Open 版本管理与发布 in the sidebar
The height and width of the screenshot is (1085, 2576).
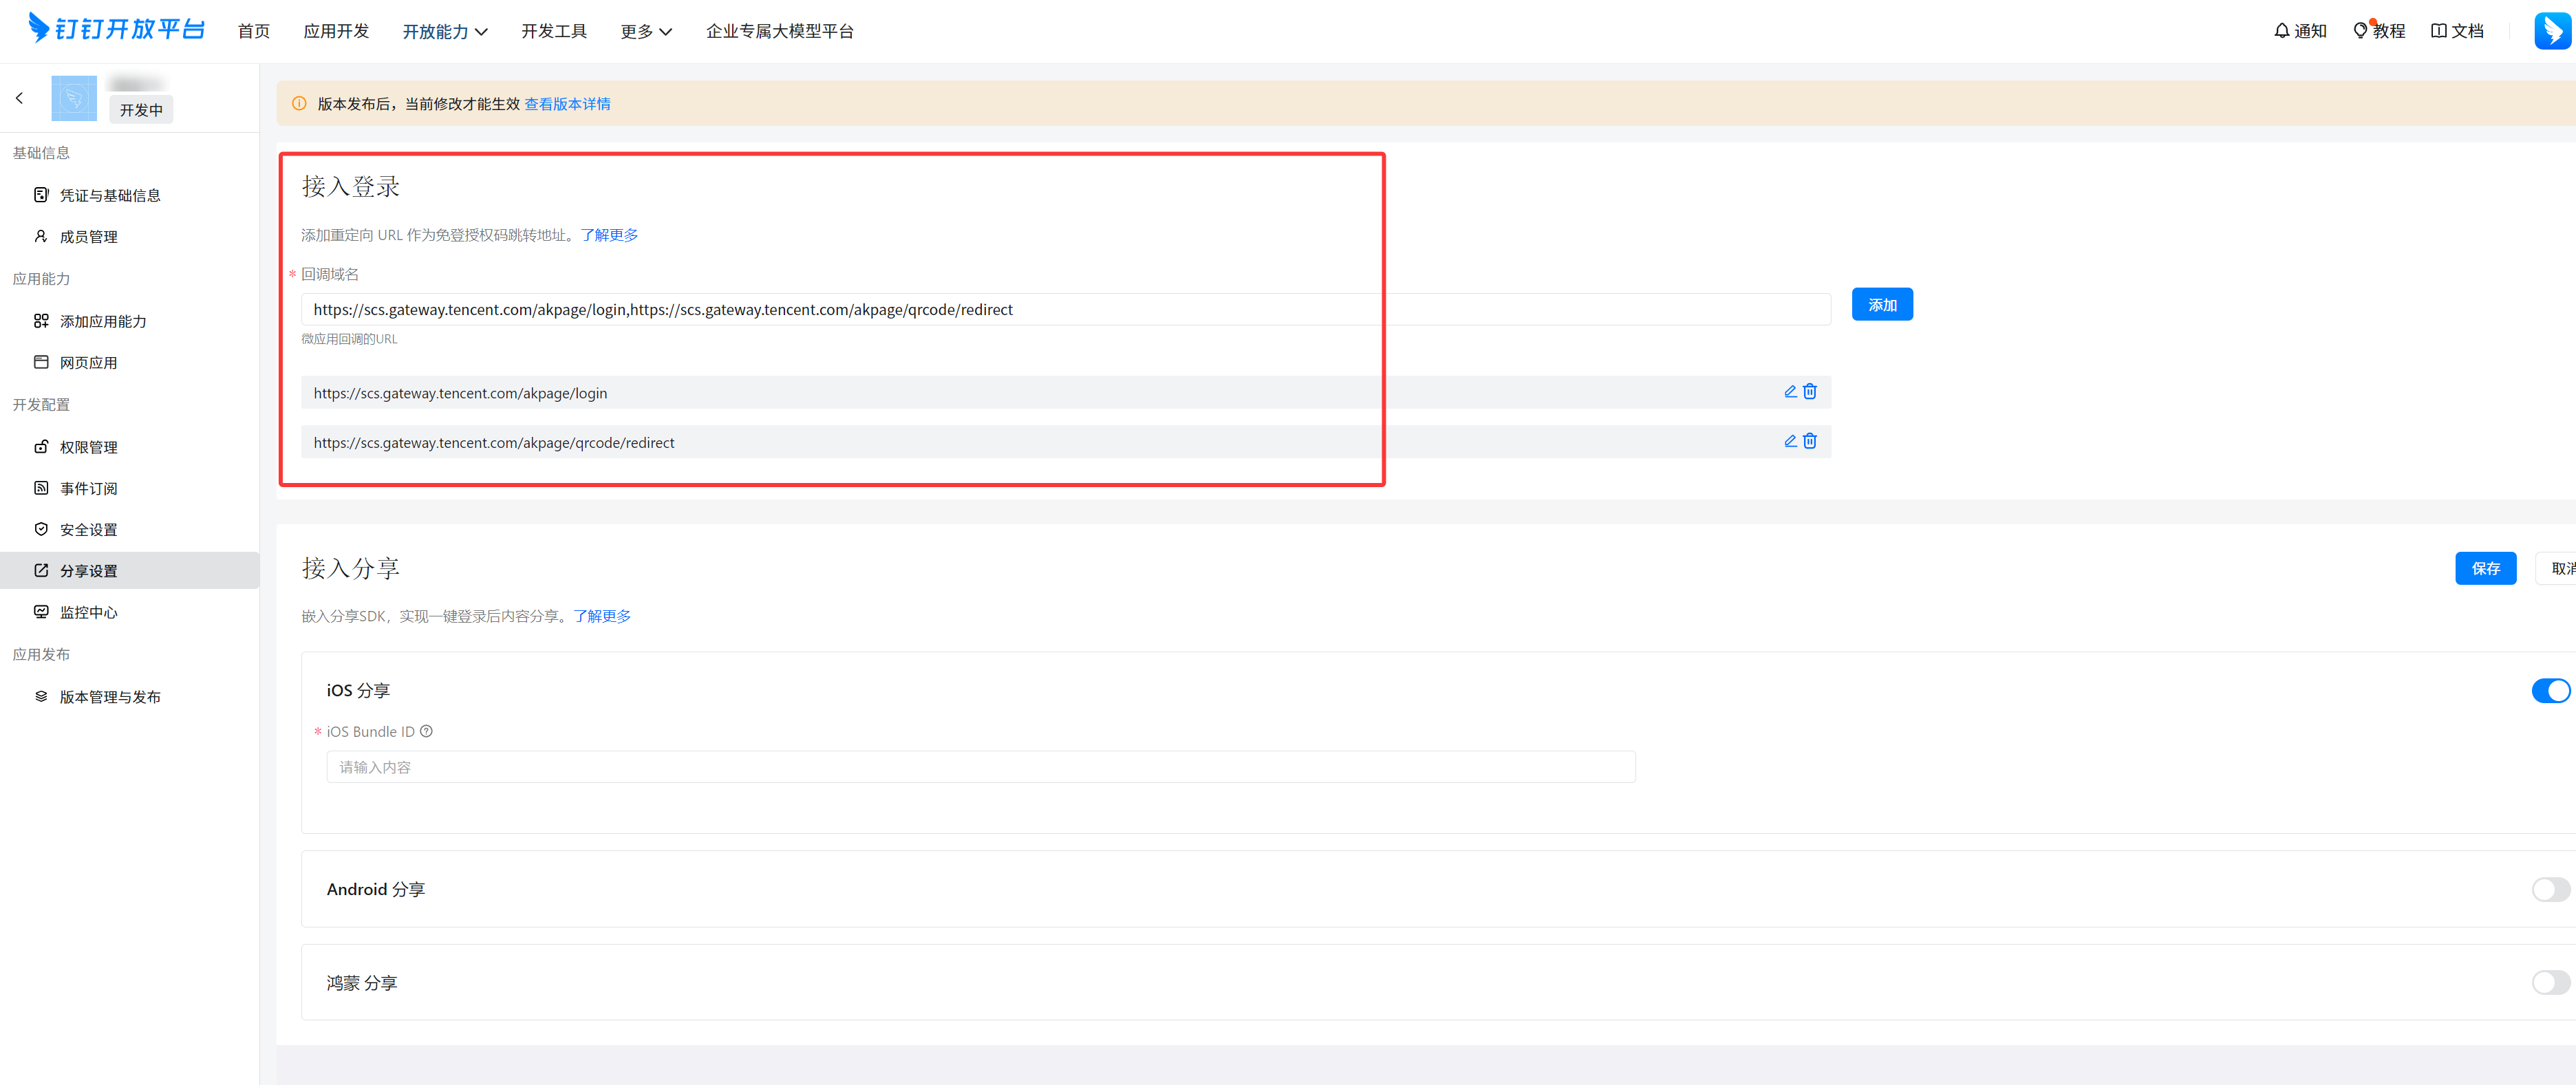(x=109, y=696)
